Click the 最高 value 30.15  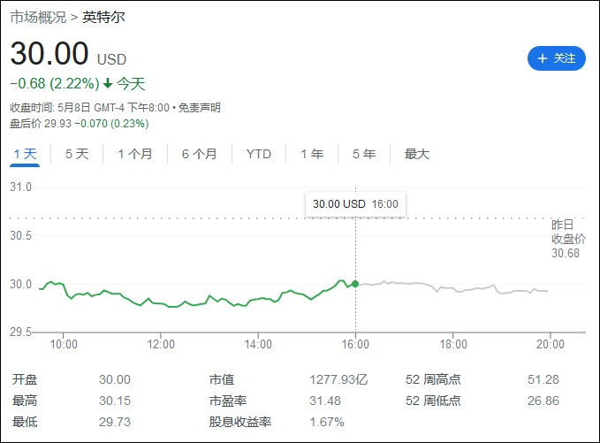(115, 401)
